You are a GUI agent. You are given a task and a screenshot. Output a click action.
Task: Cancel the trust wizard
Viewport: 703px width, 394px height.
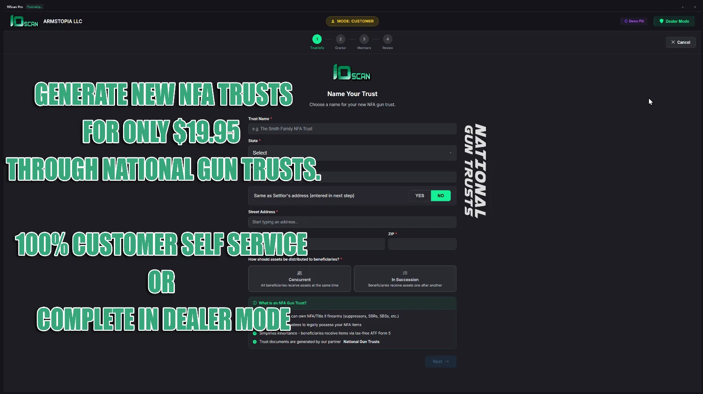pyautogui.click(x=681, y=42)
